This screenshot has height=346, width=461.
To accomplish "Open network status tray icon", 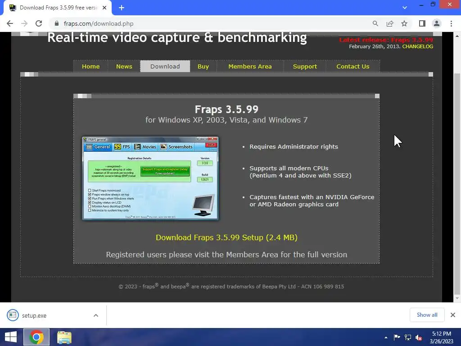I will coord(408,337).
